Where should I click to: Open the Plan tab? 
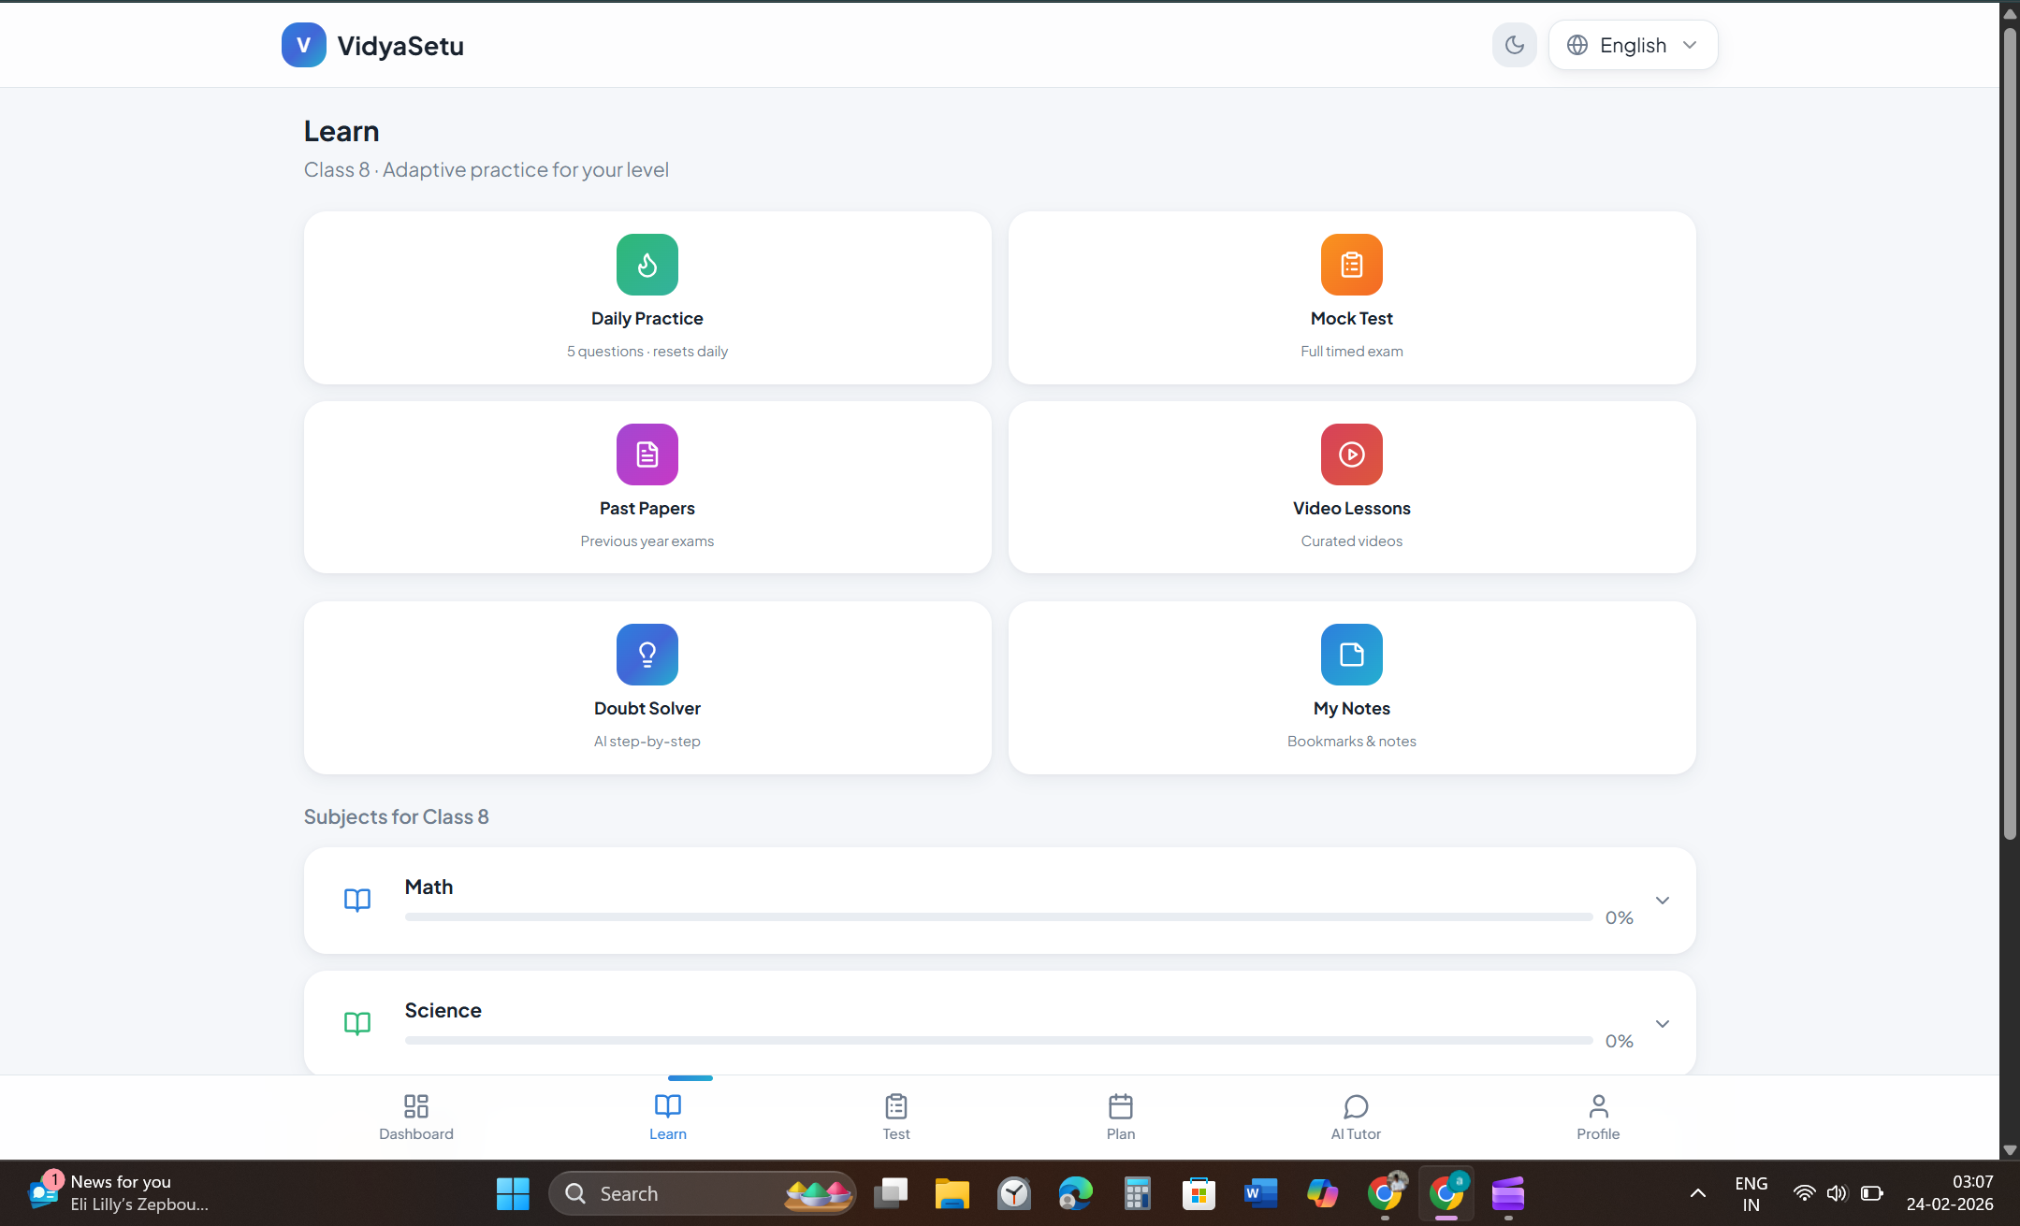1120,1117
